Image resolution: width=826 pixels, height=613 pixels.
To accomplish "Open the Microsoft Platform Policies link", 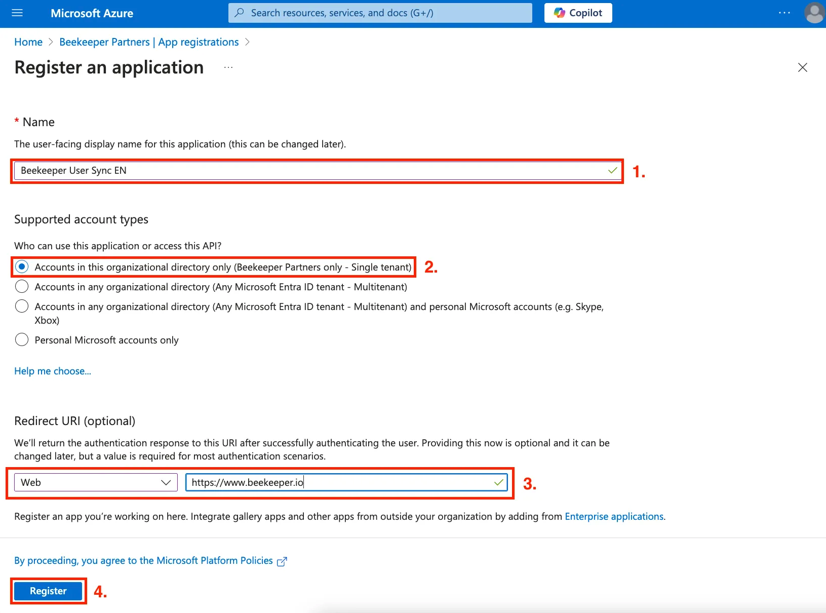I will click(143, 560).
